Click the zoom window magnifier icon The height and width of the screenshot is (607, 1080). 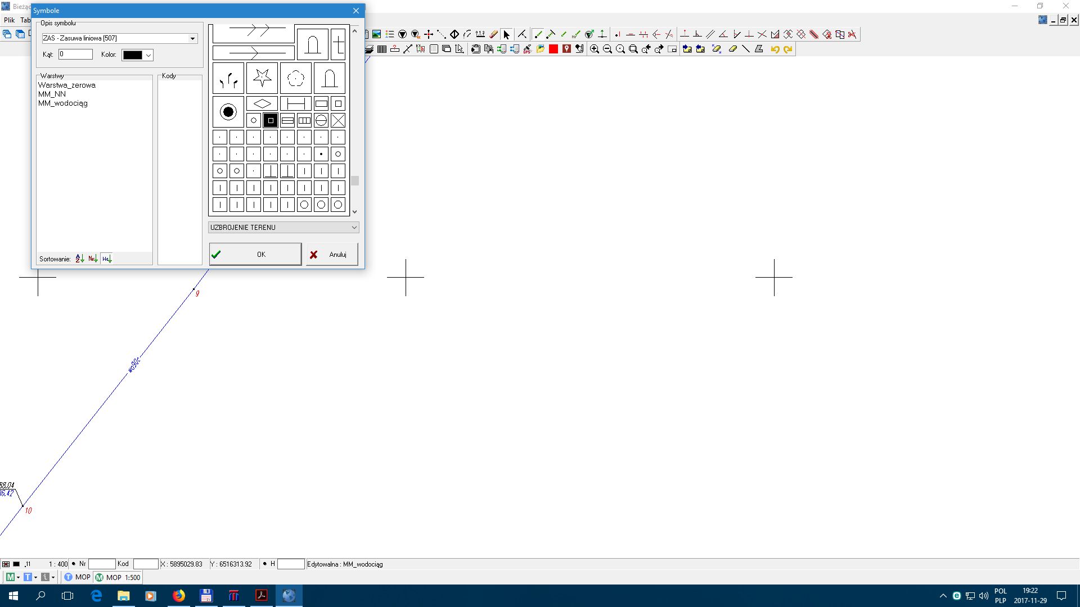pyautogui.click(x=633, y=49)
